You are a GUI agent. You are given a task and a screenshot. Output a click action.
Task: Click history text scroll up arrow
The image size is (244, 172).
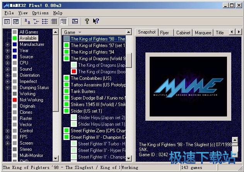pos(235,140)
